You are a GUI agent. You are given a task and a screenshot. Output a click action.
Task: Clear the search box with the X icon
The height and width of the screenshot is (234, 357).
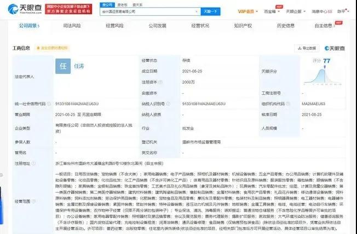(x=196, y=12)
